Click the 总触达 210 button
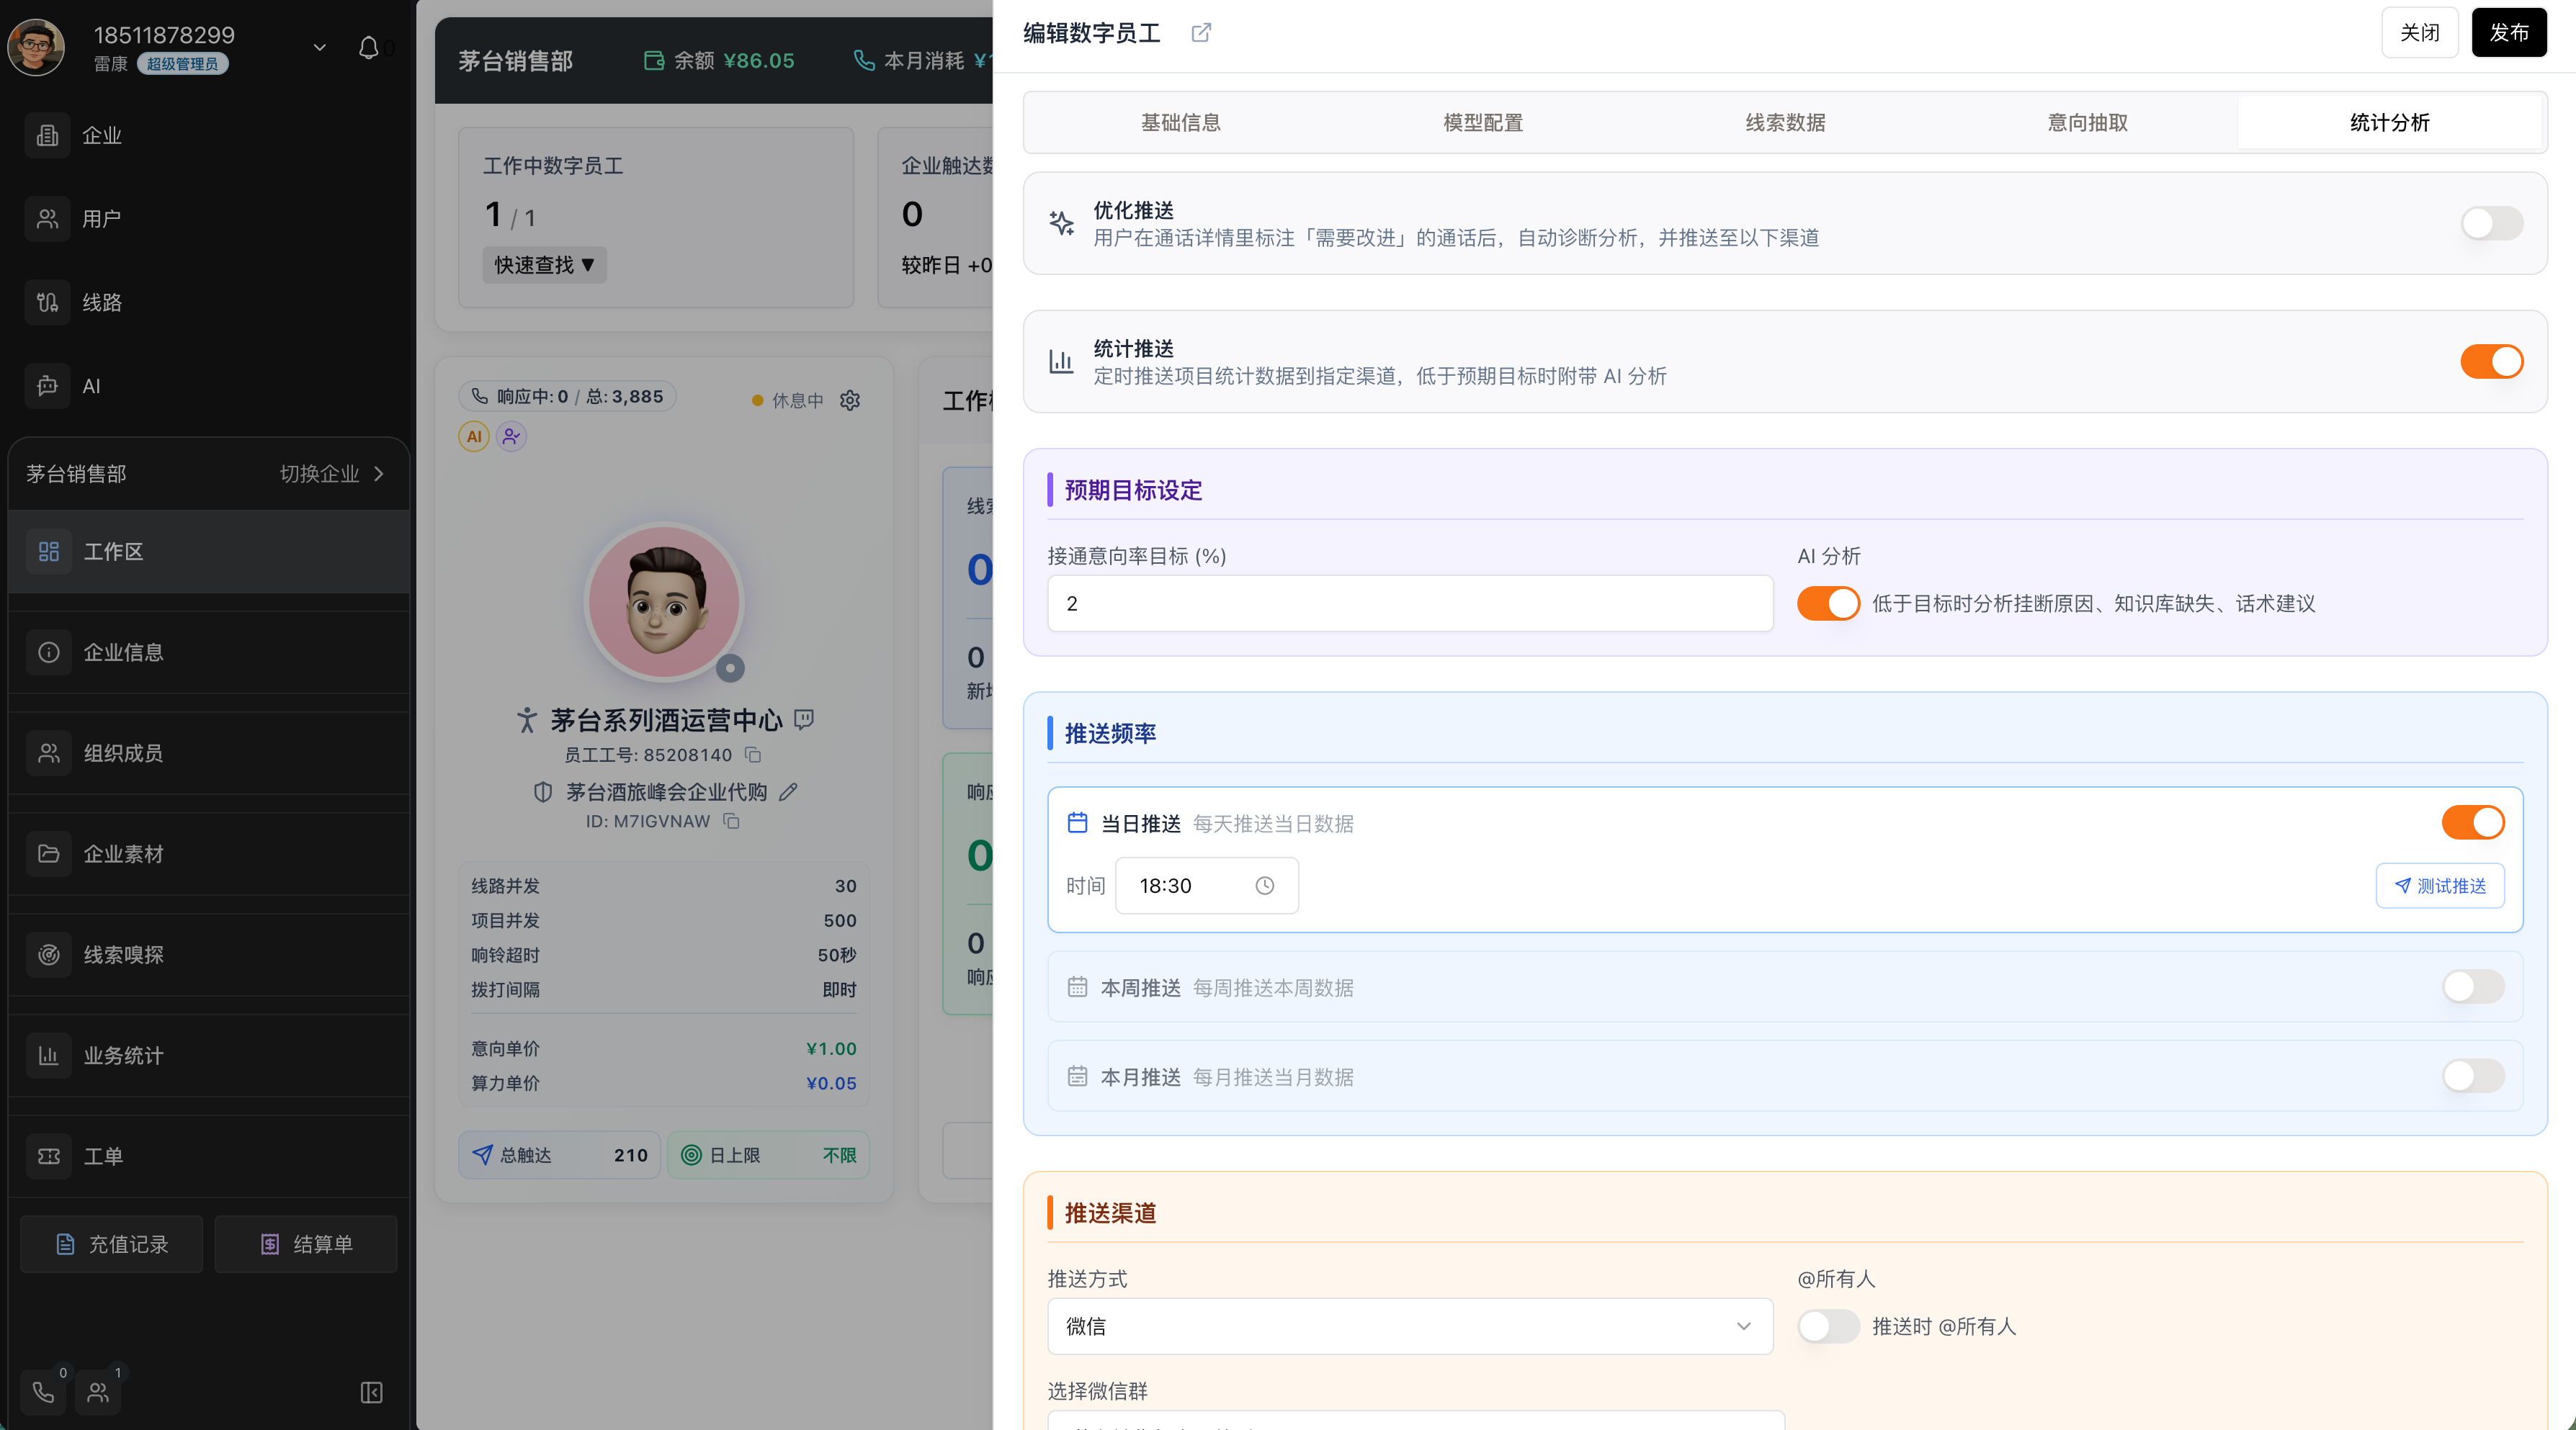The height and width of the screenshot is (1430, 2576). [559, 1155]
